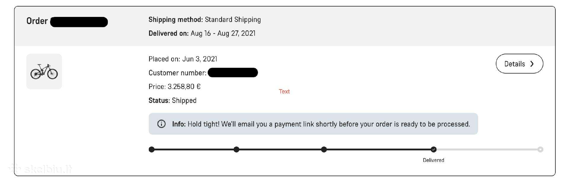Select the first progress tracker dot
The image size is (569, 183).
click(x=151, y=149)
